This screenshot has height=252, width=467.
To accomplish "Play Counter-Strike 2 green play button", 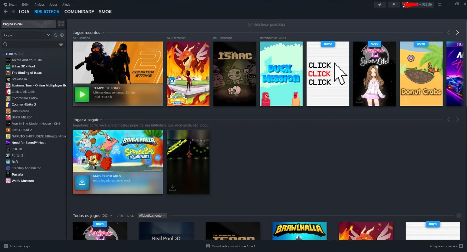I will point(82,94).
